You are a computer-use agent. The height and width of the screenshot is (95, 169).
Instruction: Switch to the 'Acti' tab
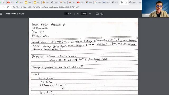pyautogui.click(x=107, y=2)
